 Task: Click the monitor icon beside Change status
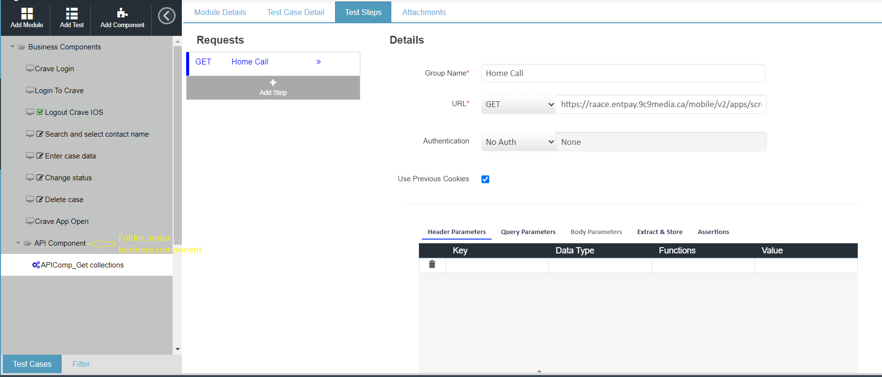[x=30, y=177]
